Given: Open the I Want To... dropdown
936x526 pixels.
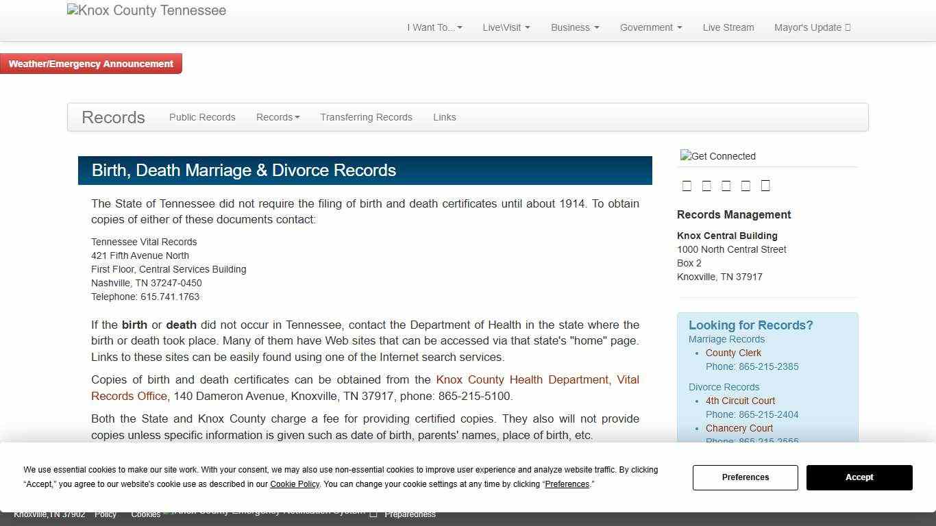Looking at the screenshot, I should (x=434, y=27).
